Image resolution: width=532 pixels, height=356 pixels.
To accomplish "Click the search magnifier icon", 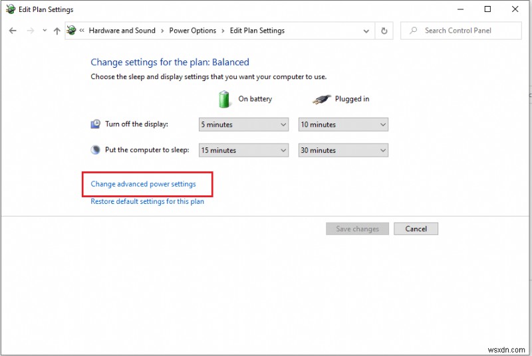I will pyautogui.click(x=414, y=31).
